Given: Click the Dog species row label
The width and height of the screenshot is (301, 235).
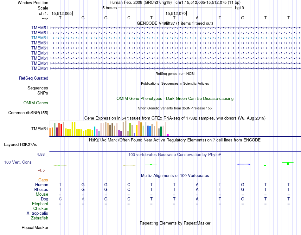Looking at the screenshot, I should (x=44, y=199).
